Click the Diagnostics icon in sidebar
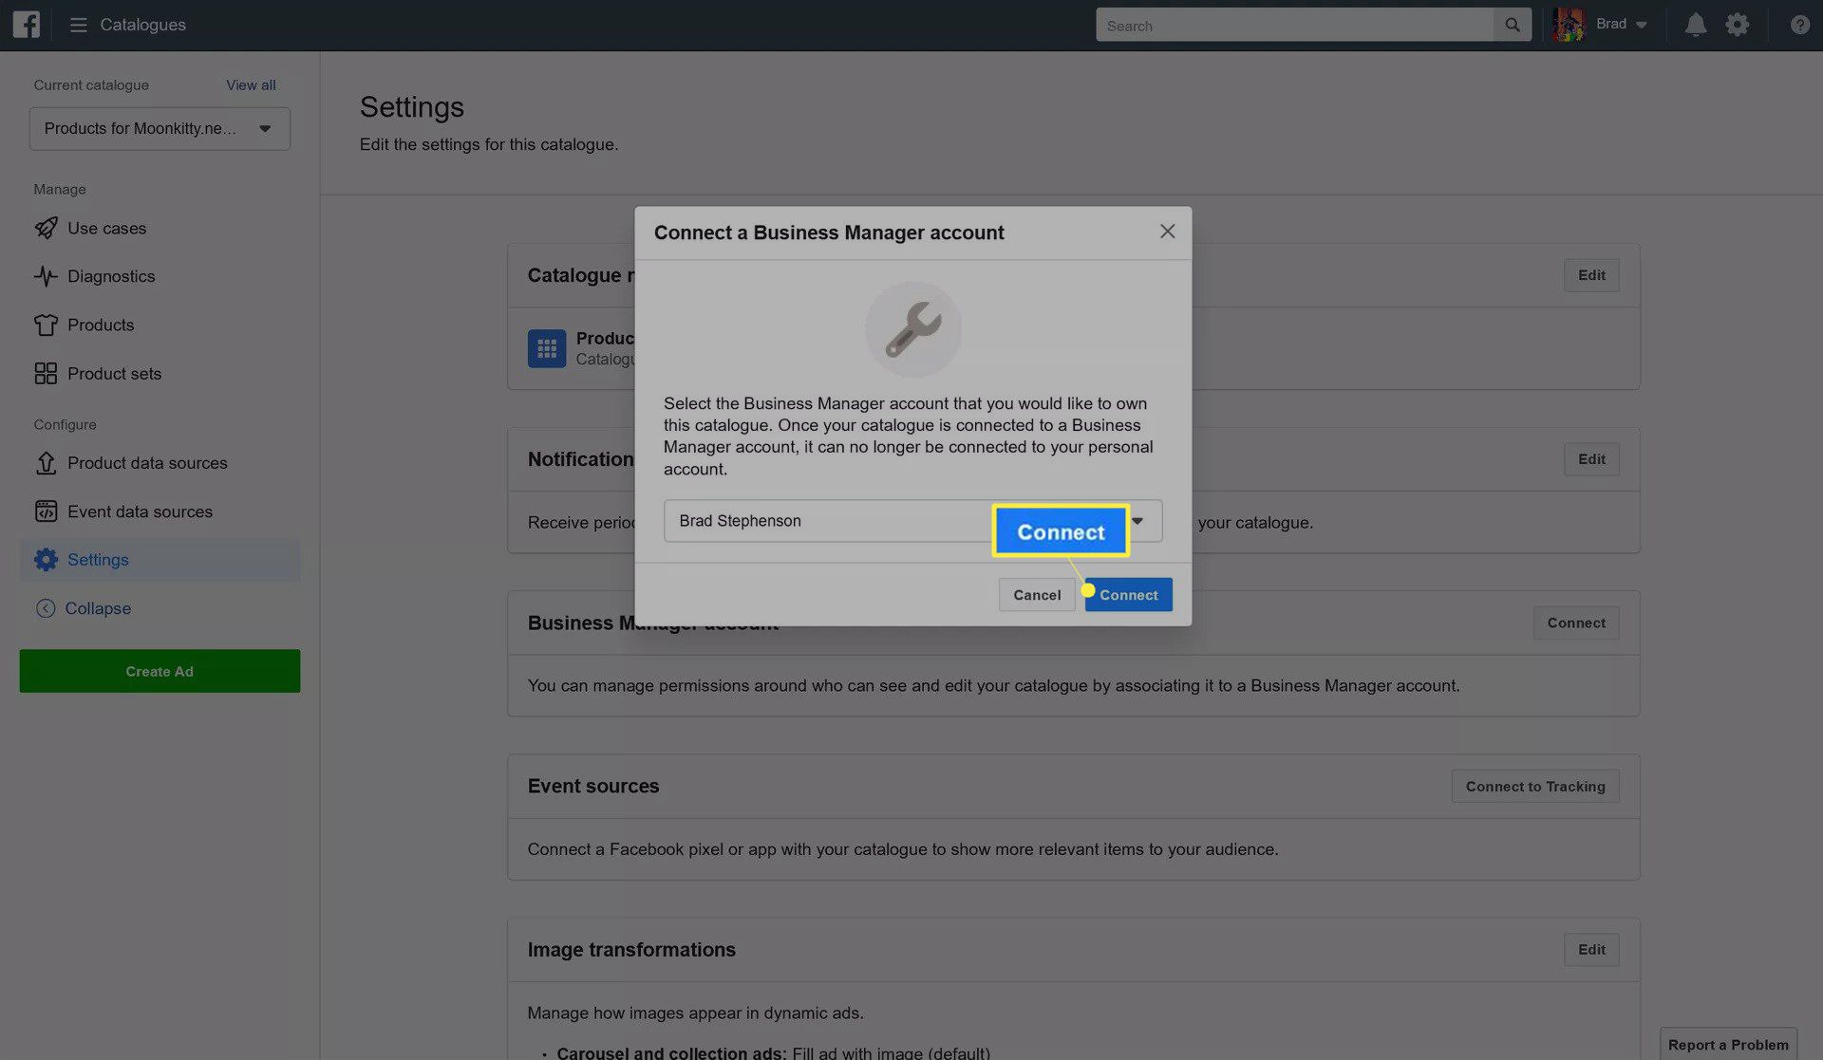1823x1060 pixels. point(45,276)
